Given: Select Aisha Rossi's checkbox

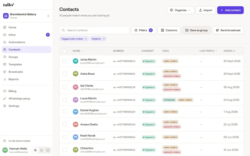Looking at the screenshot, I should 65,74.
